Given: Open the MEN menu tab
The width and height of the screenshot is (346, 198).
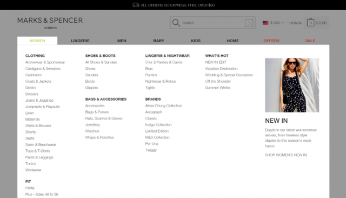Looking at the screenshot, I should click(122, 41).
